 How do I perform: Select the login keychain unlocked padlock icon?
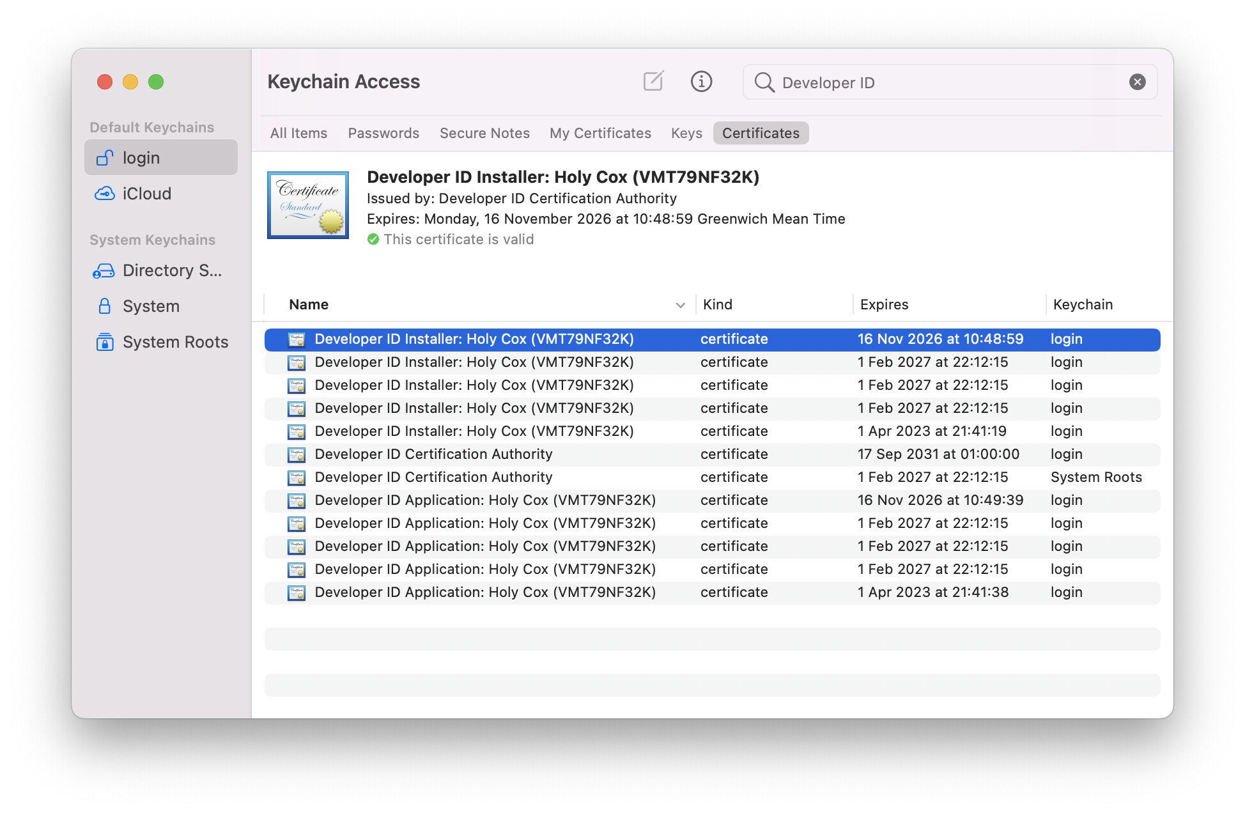105,157
